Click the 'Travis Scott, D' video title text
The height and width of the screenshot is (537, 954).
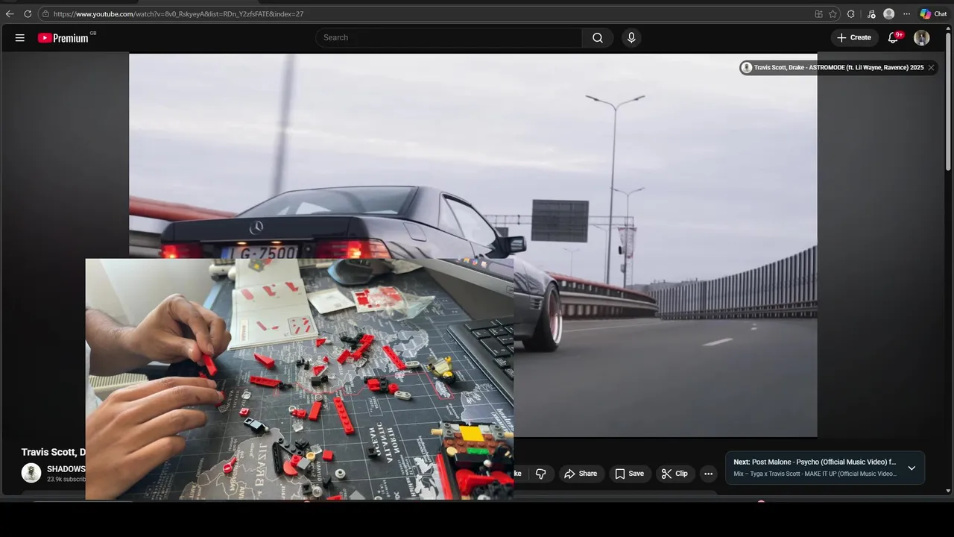[54, 452]
